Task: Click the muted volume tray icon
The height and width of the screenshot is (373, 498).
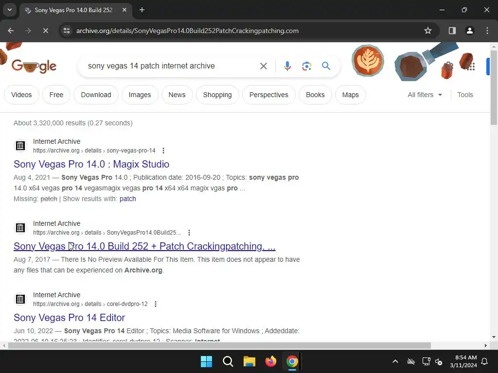Action: point(439,361)
